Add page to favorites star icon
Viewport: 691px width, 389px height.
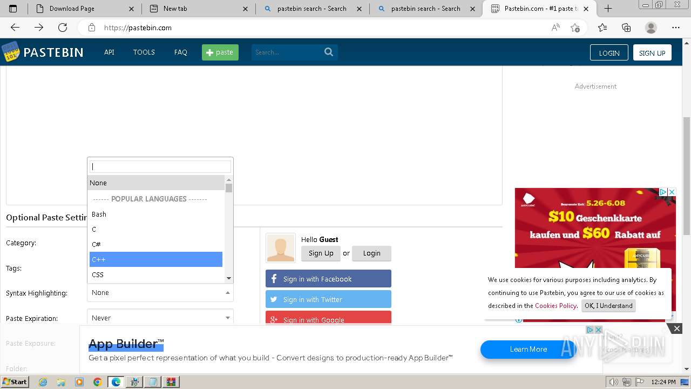[575, 28]
